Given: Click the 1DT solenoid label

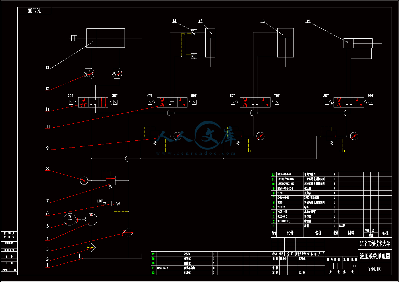Looking at the screenshot, I should (100, 201).
